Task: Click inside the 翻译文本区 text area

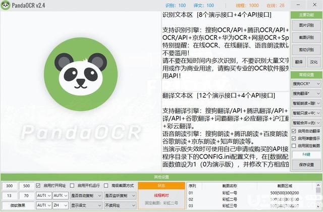Action: click(226, 131)
